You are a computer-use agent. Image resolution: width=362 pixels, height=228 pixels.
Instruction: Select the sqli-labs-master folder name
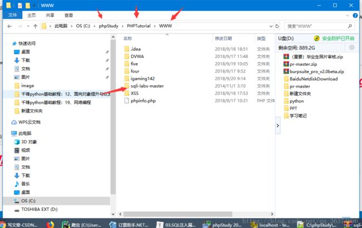tap(147, 86)
